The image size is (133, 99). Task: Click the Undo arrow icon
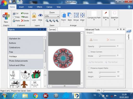(x=22, y=13)
